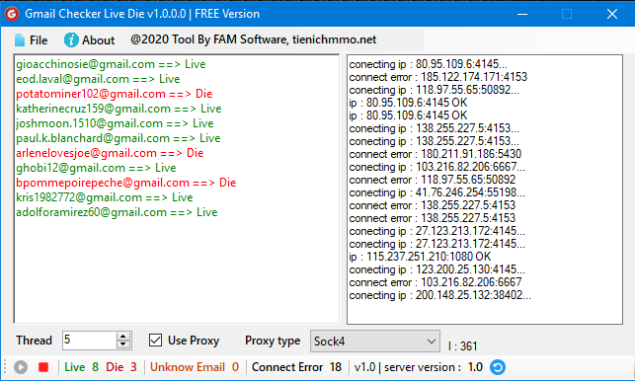Click log line 'connect error : 103.216.82.206:6667'
The height and width of the screenshot is (381, 635).
436,282
